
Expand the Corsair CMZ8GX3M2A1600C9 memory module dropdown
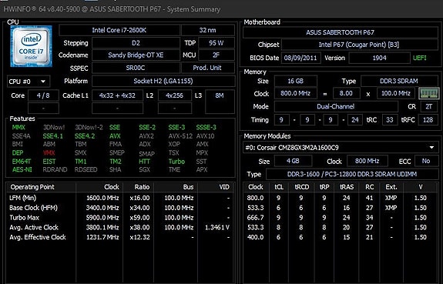(341, 147)
